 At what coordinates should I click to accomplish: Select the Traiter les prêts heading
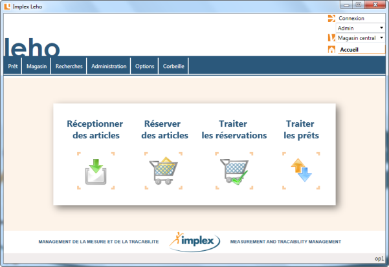(x=301, y=129)
